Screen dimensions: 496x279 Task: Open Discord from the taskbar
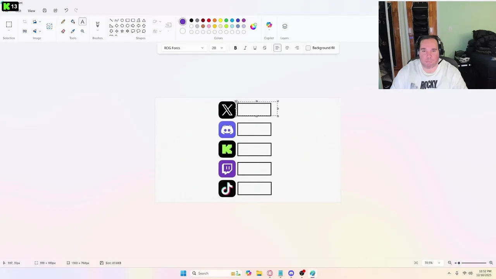click(x=291, y=273)
